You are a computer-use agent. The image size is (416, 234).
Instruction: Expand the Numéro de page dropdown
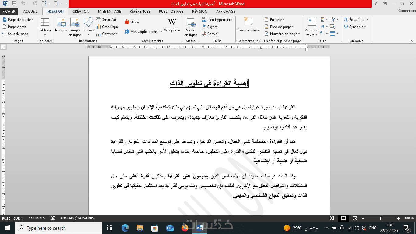point(282,34)
